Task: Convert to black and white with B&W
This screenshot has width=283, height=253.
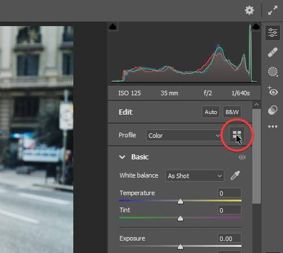Action: coord(232,112)
